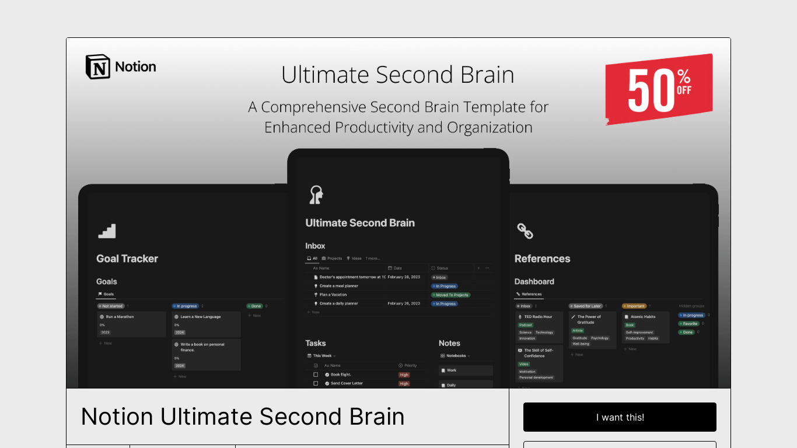Open the This Week view dropdown
This screenshot has width=797, height=448.
pyautogui.click(x=321, y=355)
